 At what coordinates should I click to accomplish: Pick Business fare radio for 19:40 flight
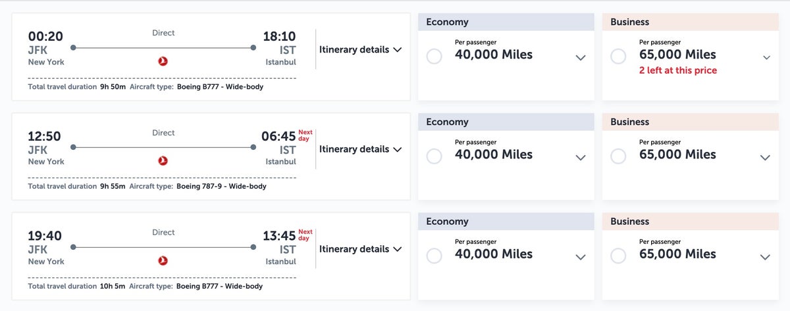coord(618,256)
